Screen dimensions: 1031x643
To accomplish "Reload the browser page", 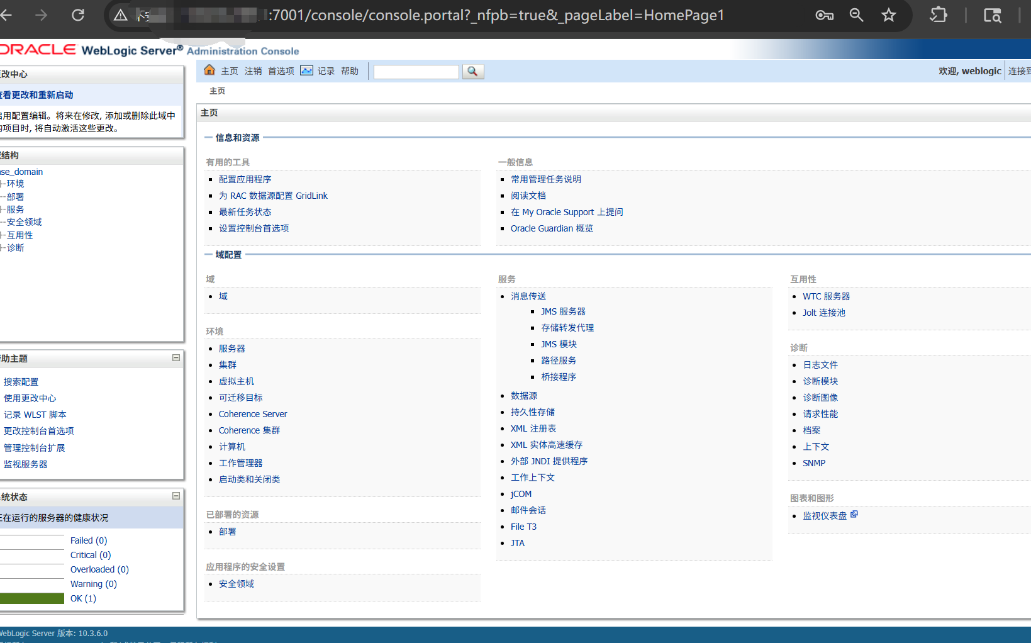I will (x=78, y=15).
